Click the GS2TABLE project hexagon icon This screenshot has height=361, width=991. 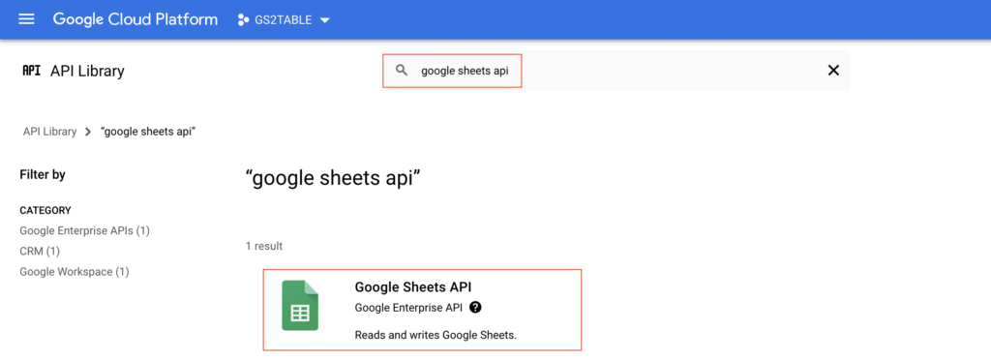(243, 19)
